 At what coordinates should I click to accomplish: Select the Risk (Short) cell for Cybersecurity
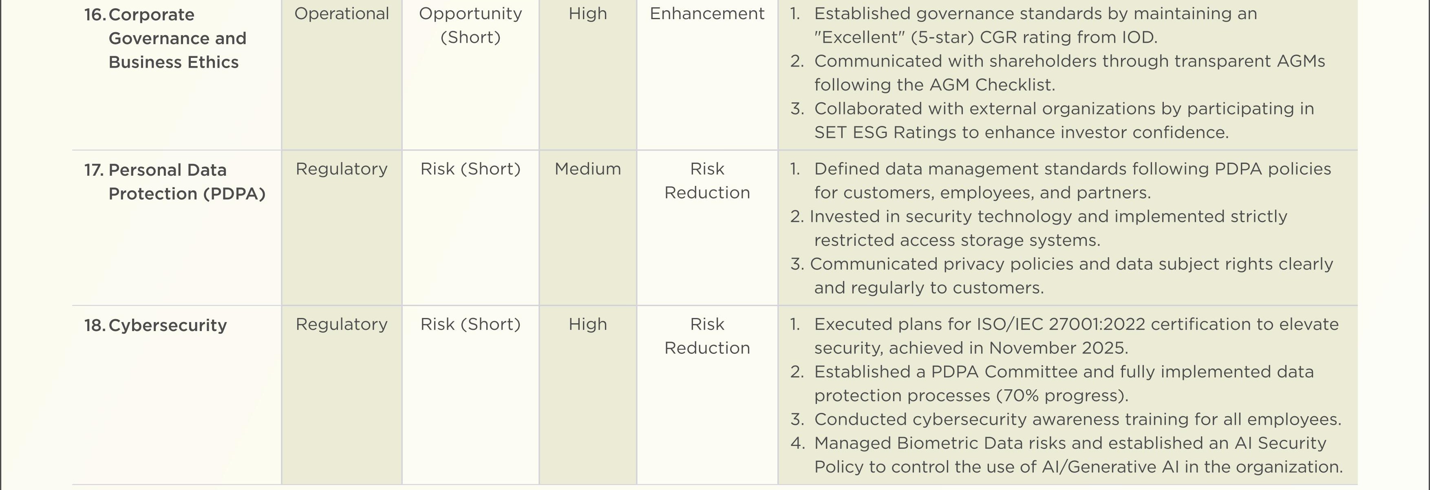tap(470, 324)
